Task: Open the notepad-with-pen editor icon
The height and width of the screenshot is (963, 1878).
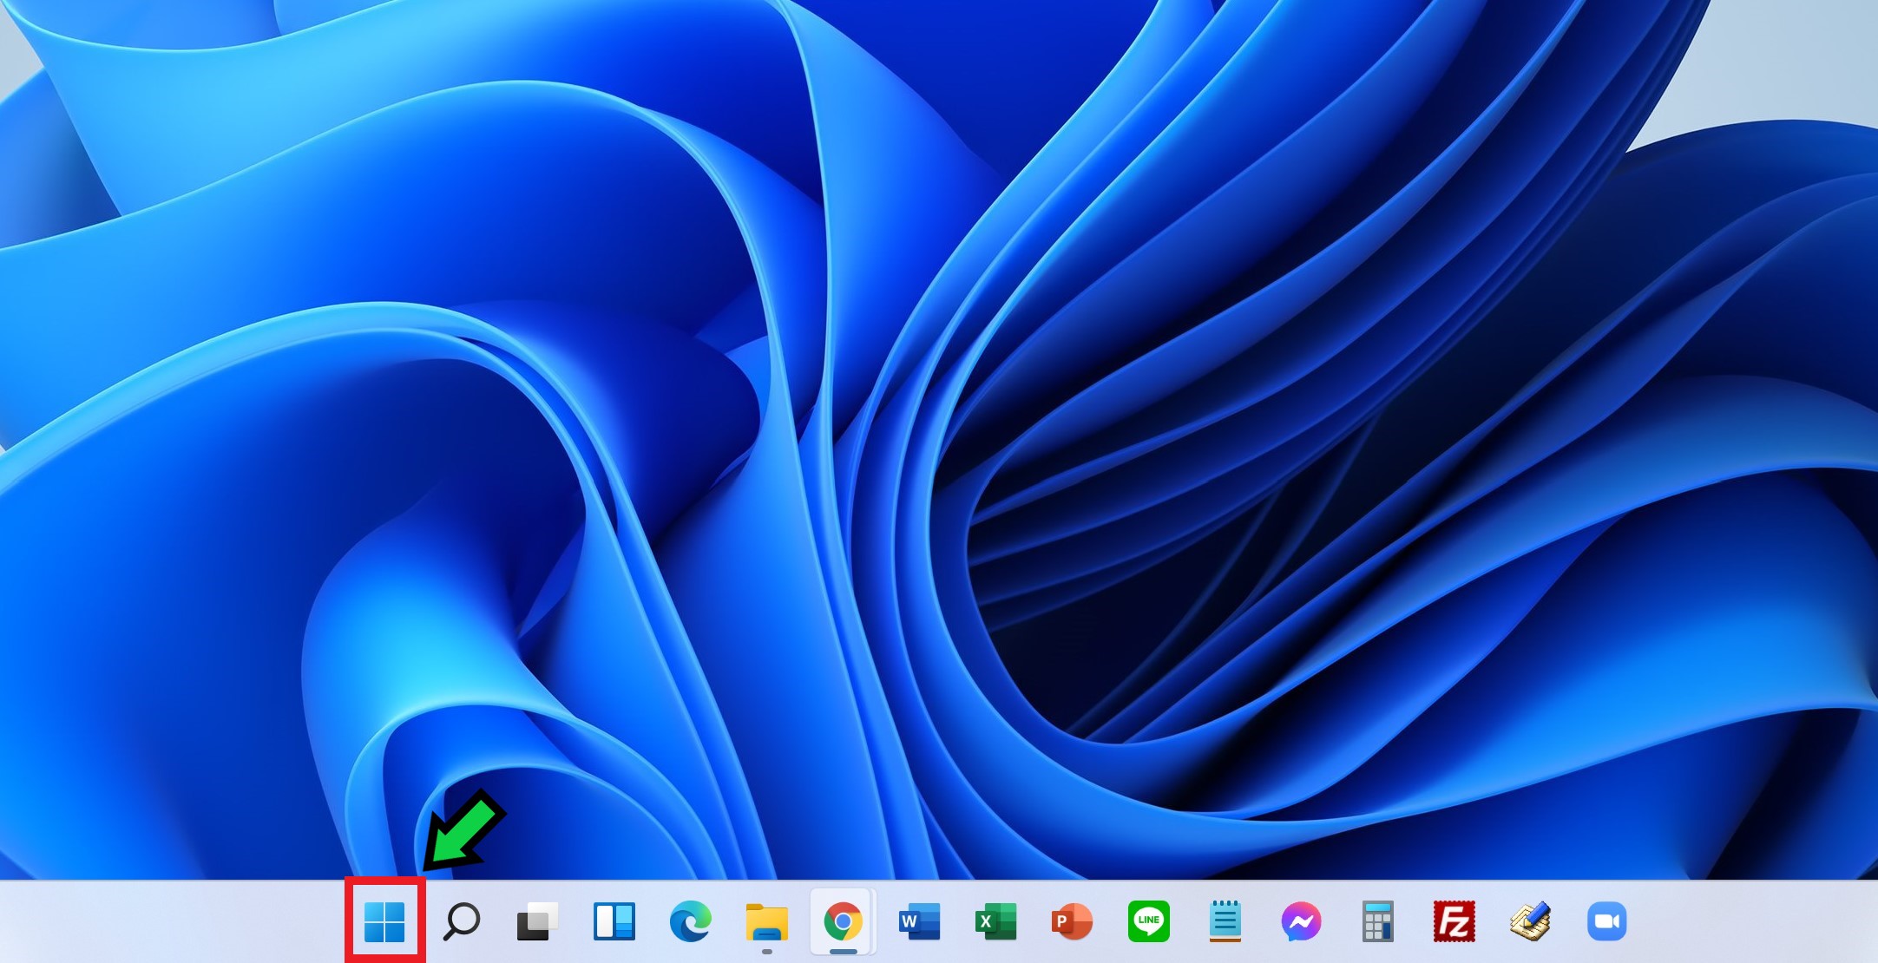Action: click(x=1530, y=921)
